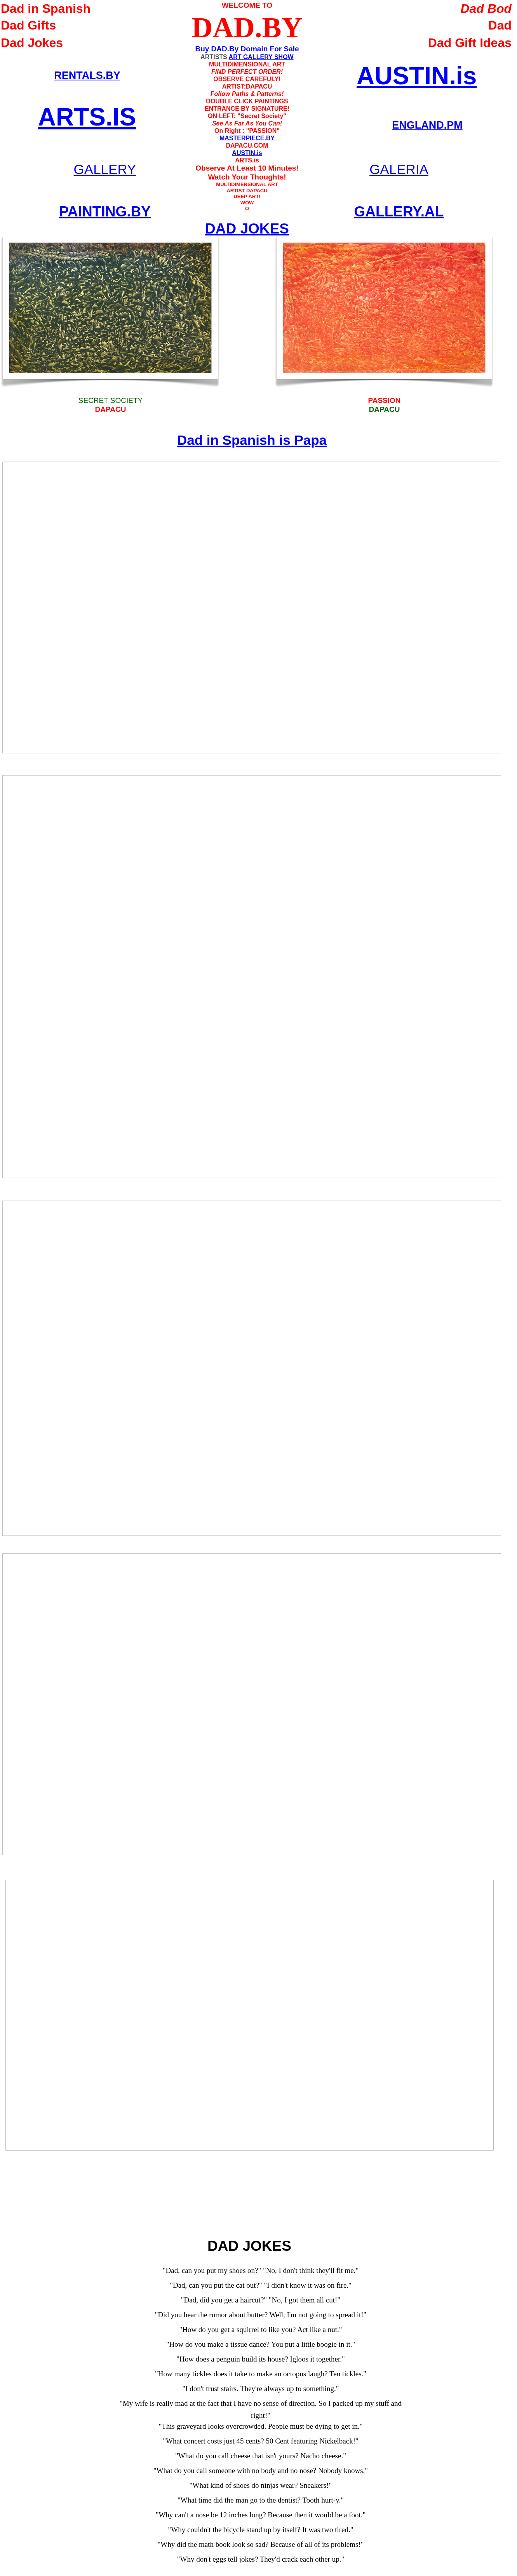This screenshot has width=517, height=2576.
Task: Click the red Dad Bod text
Action: [485, 9]
